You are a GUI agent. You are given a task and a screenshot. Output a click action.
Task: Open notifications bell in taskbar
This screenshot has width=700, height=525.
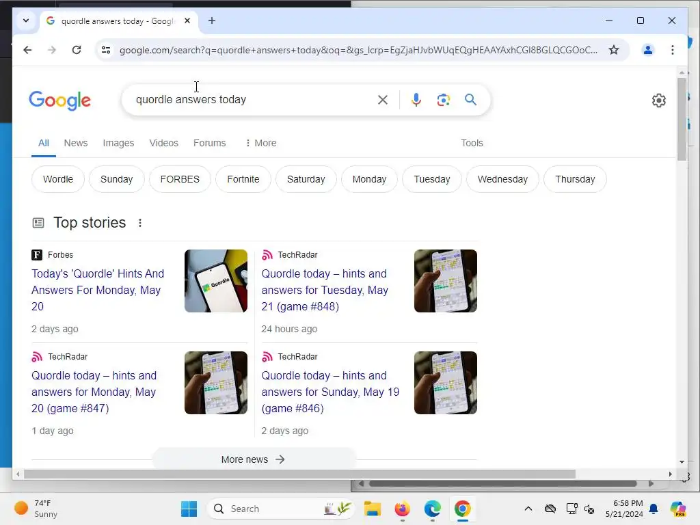(x=654, y=509)
